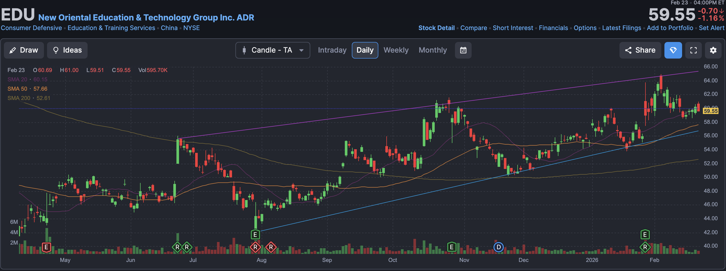Switch to the Intraday timeframe

coord(332,50)
